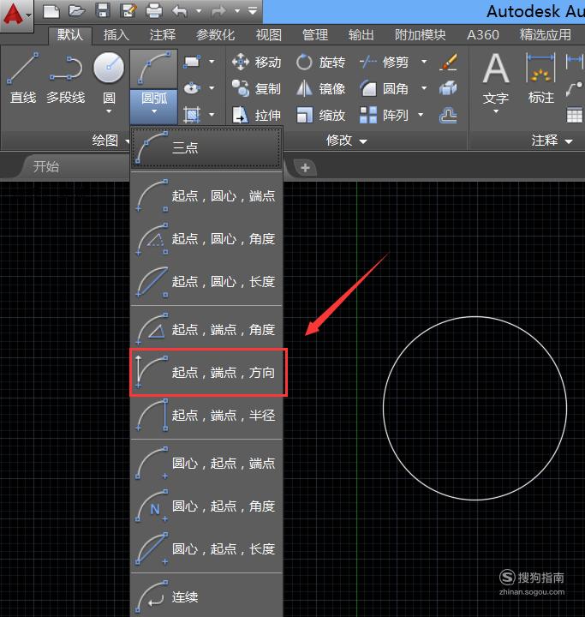Expand the rectangle tool dropdown arrow
Viewport: 585px width, 617px height.
[x=212, y=62]
